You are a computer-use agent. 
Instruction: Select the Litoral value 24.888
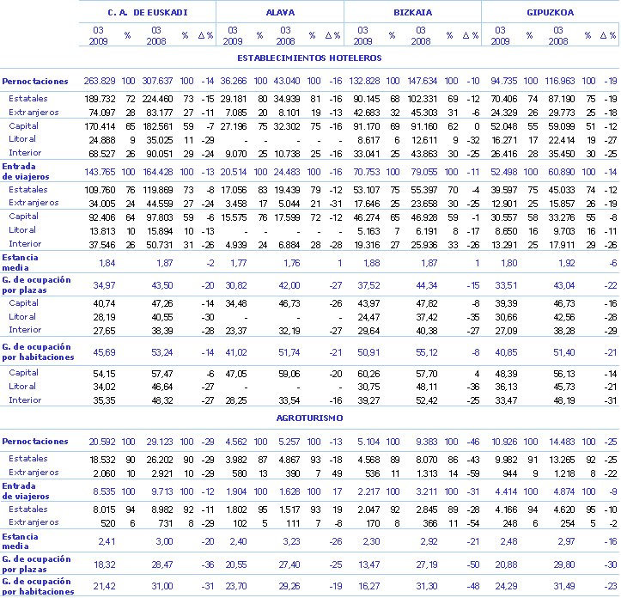point(102,140)
